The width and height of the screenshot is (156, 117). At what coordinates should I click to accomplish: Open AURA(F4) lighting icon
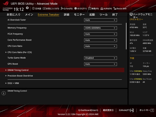point(102,9)
